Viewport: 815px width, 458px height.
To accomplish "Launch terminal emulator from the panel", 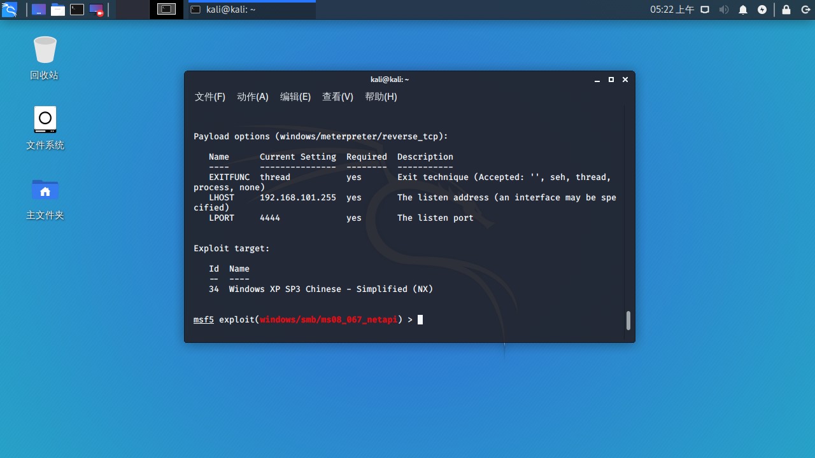I will pyautogui.click(x=77, y=10).
